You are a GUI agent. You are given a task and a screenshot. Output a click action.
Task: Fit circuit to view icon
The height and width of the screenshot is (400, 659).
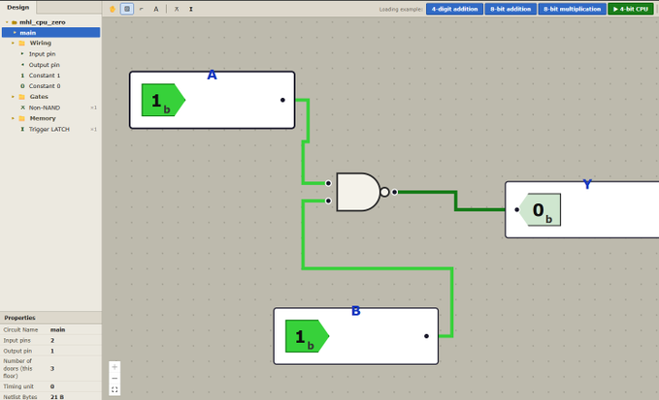pos(115,390)
